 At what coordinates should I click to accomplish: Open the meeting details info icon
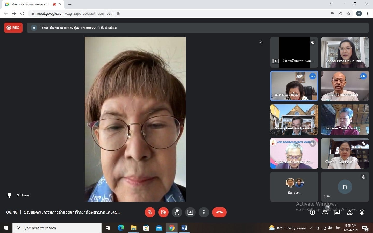coord(312,213)
